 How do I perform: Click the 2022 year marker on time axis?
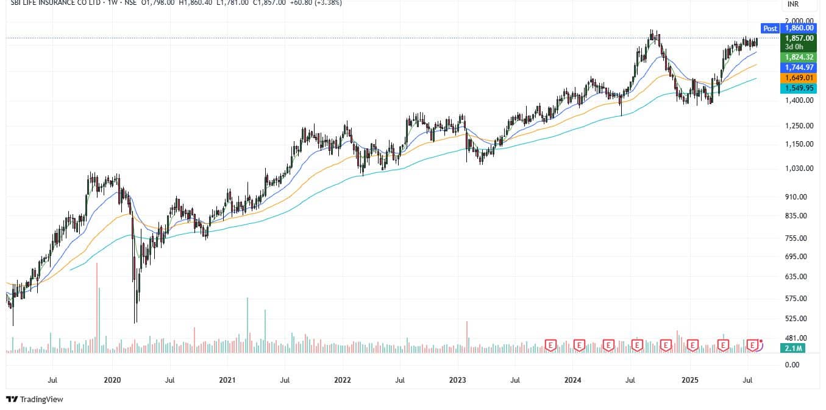343,380
